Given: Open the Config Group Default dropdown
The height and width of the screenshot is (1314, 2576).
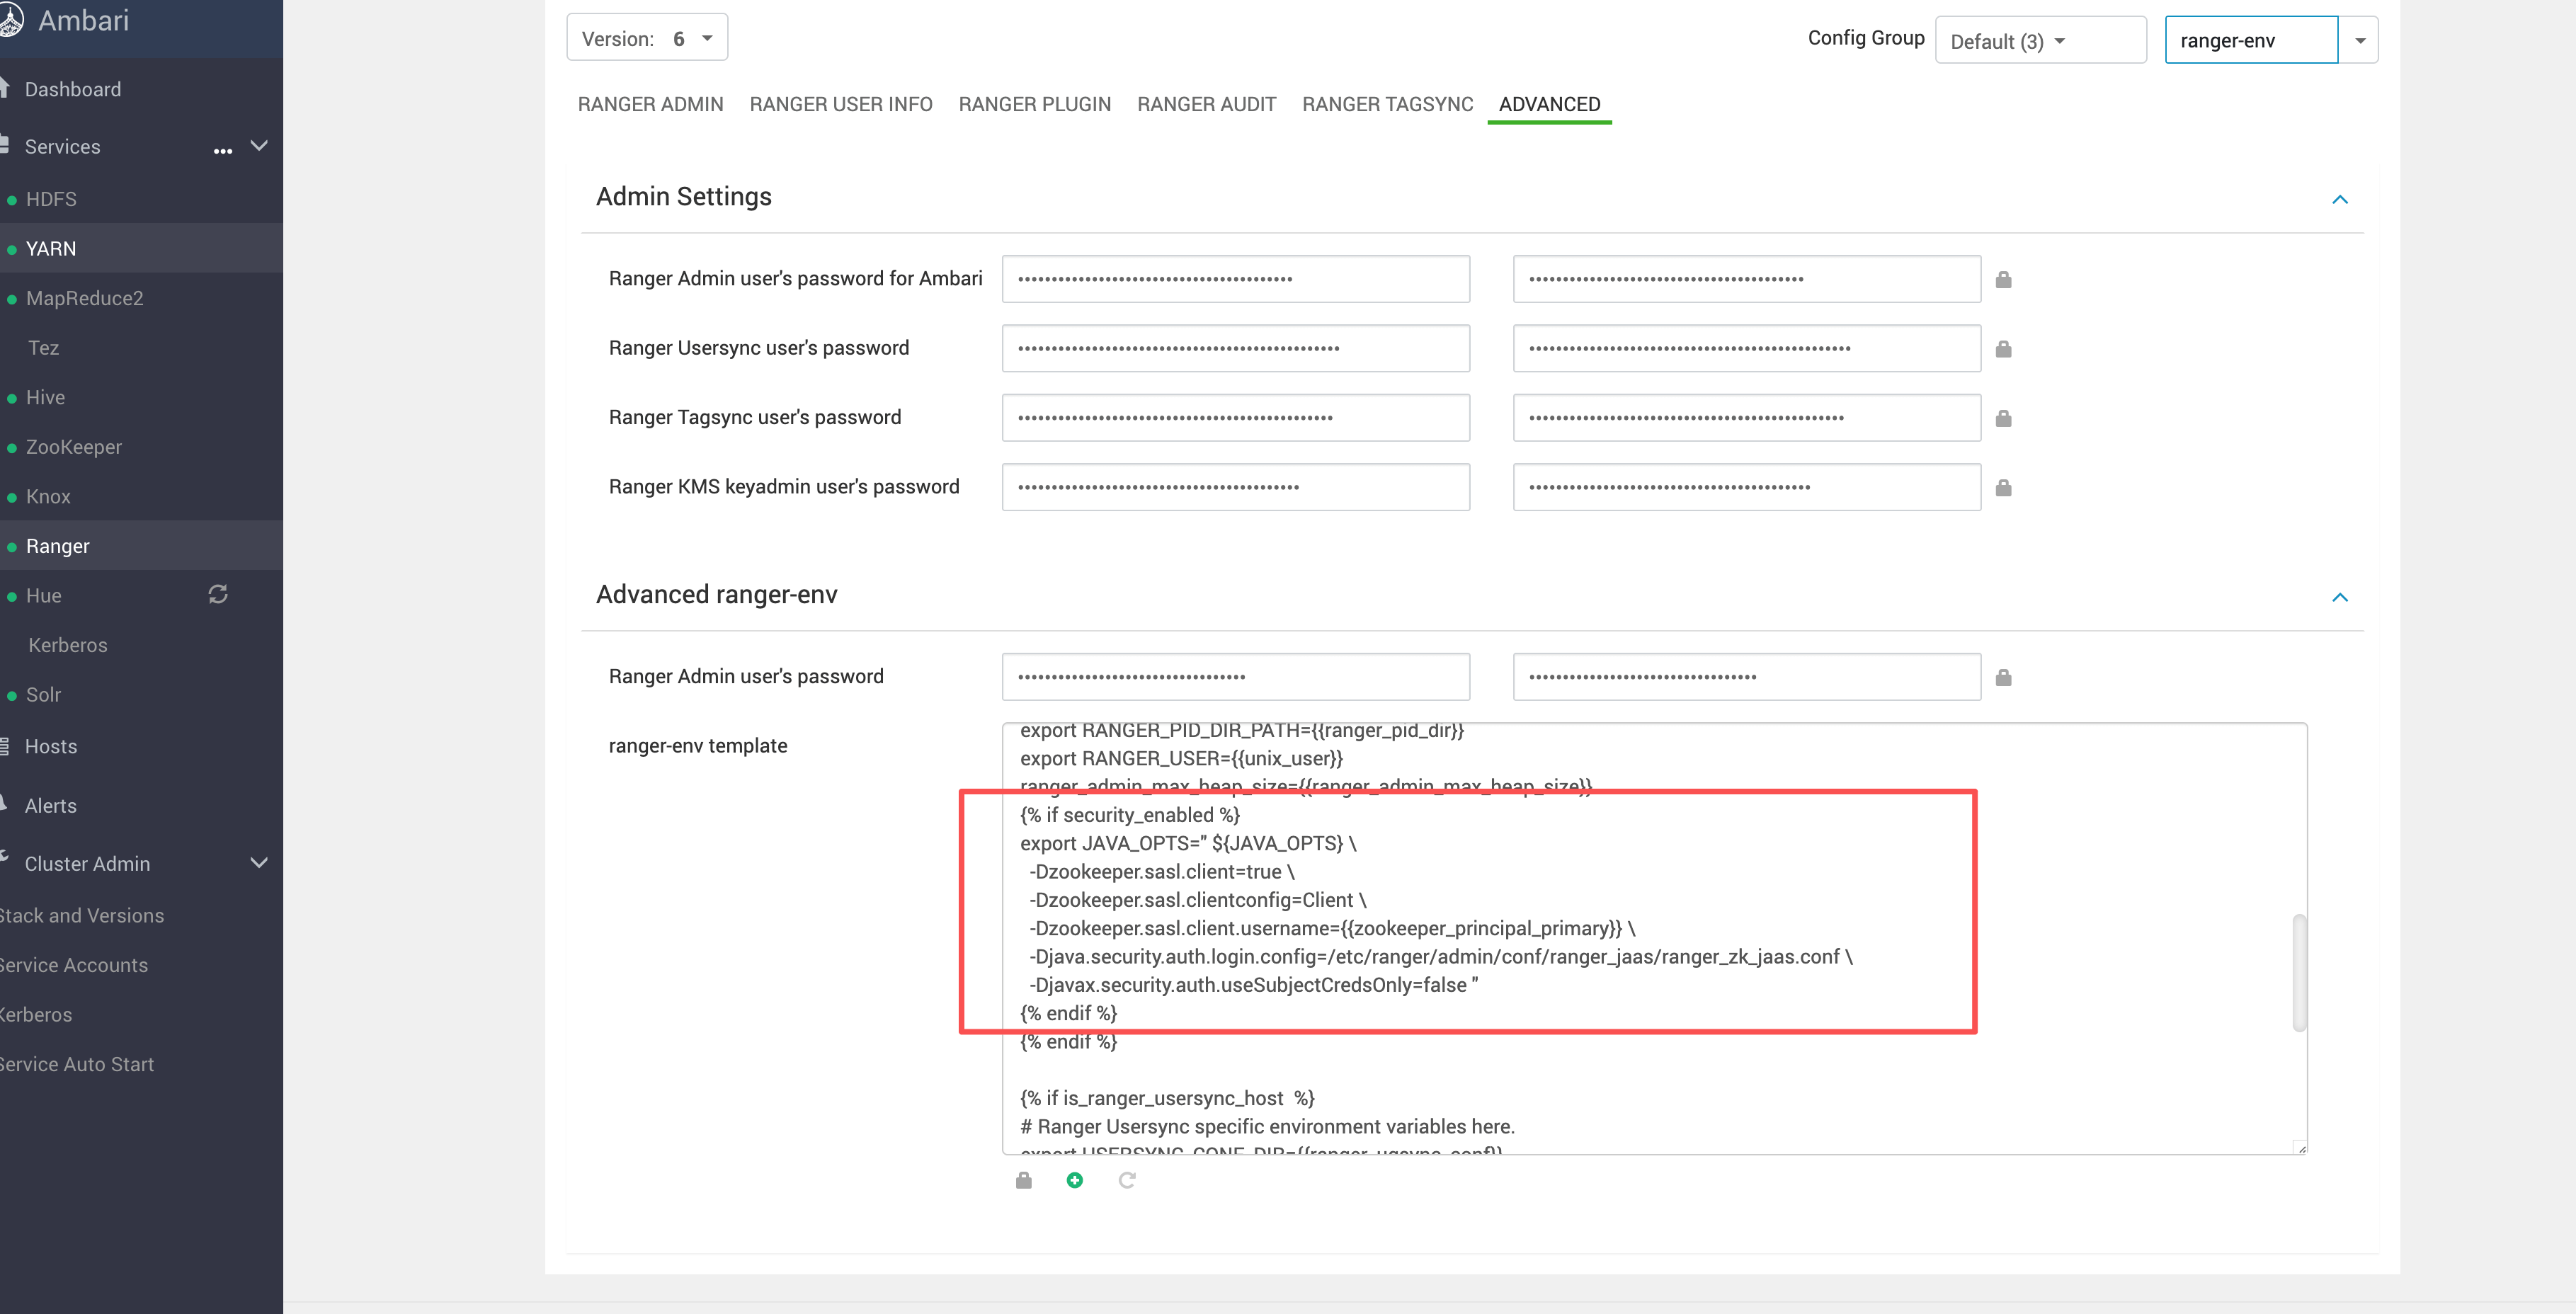Looking at the screenshot, I should pyautogui.click(x=2039, y=41).
